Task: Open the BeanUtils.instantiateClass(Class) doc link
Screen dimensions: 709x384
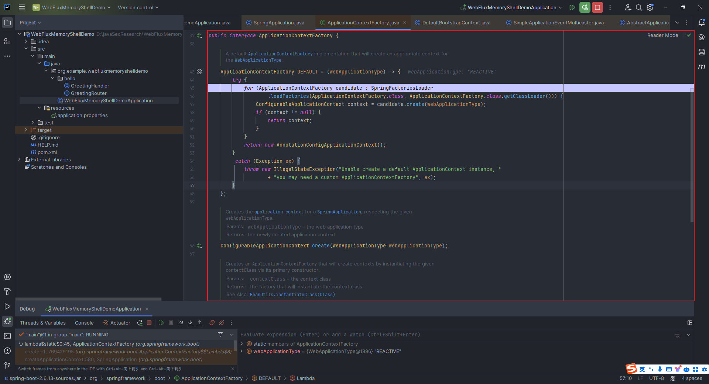Action: 292,295
